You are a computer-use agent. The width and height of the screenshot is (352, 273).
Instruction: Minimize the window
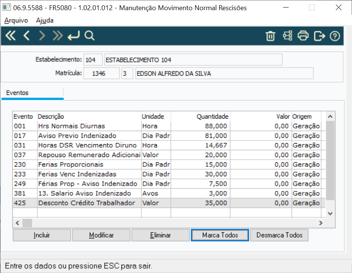[286, 8]
